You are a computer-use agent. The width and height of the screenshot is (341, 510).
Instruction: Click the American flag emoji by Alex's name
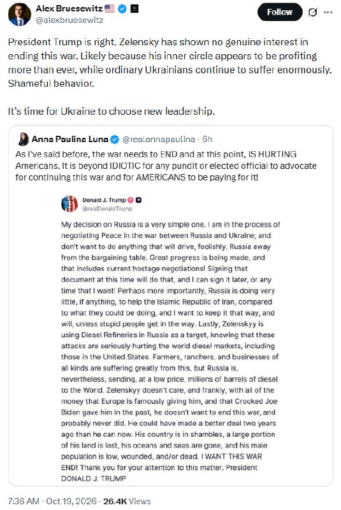click(110, 9)
